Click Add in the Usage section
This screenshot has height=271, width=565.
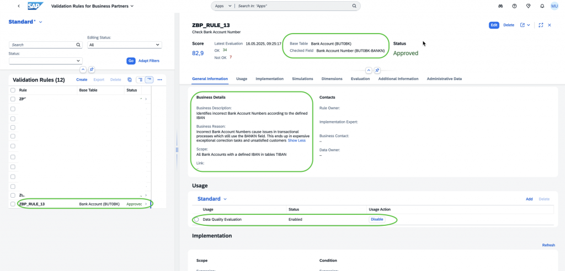click(529, 199)
